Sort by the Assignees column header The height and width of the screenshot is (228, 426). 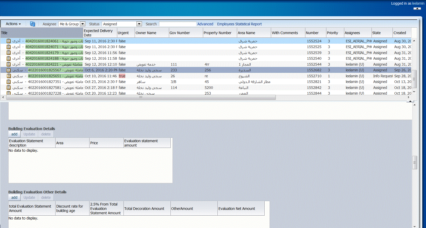[358, 33]
